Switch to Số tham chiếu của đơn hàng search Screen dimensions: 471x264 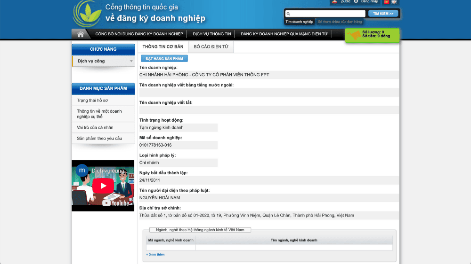(x=340, y=22)
